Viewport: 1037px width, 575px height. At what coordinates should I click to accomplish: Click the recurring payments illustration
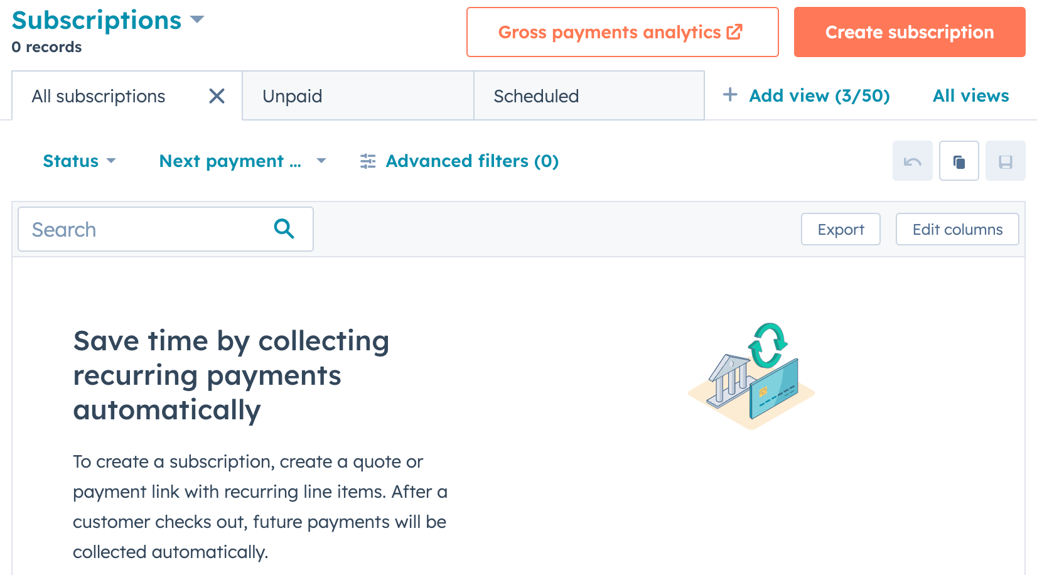(751, 375)
